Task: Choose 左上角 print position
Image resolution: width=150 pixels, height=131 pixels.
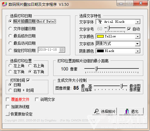Action: (10, 66)
